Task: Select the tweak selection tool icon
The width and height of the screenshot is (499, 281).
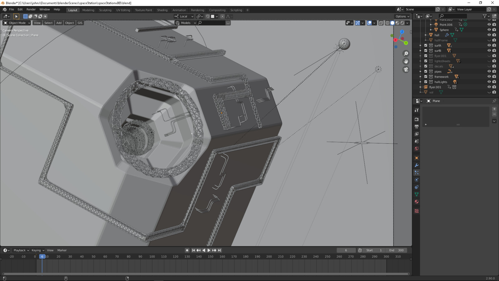Action: 16,16
